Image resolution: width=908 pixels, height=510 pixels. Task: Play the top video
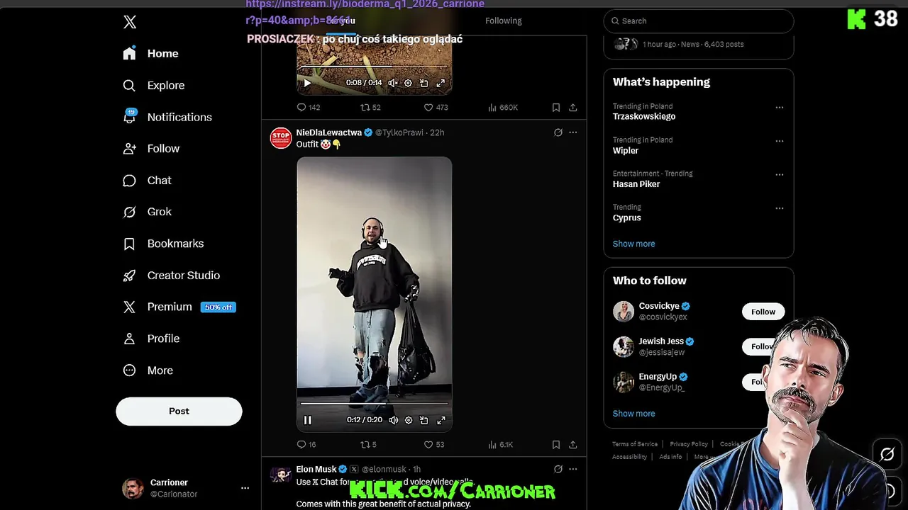(307, 83)
